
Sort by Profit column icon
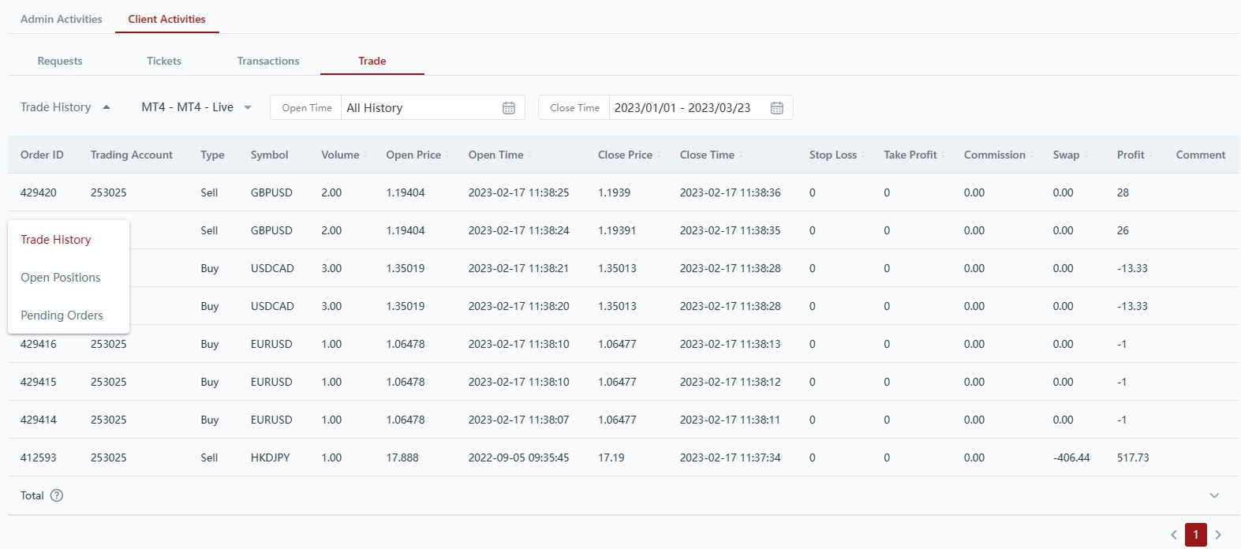pyautogui.click(x=1151, y=155)
